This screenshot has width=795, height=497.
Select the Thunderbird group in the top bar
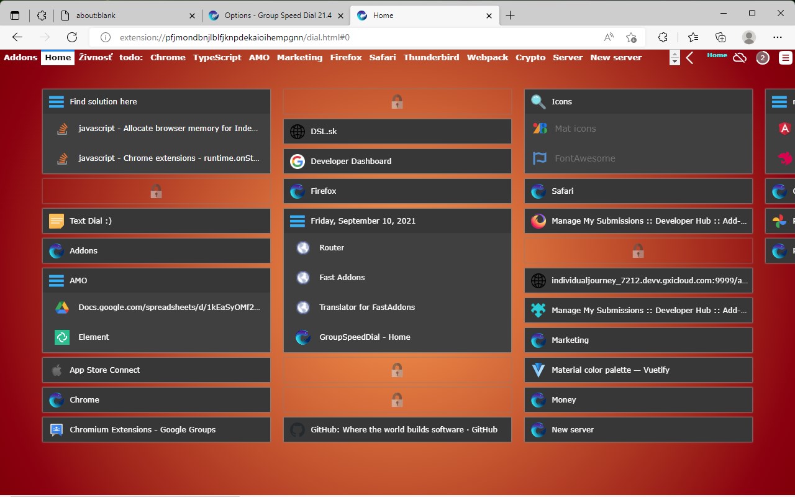[431, 57]
